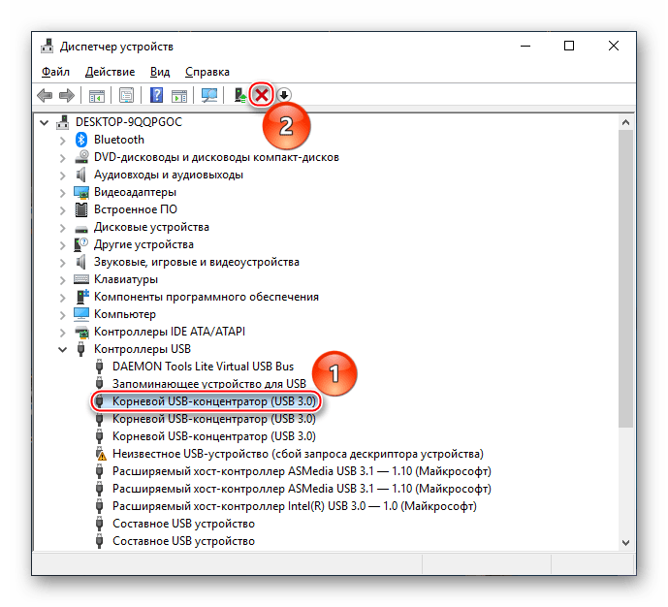Expand the Дисковые устройства category
The height and width of the screenshot is (607, 668).
[63, 228]
